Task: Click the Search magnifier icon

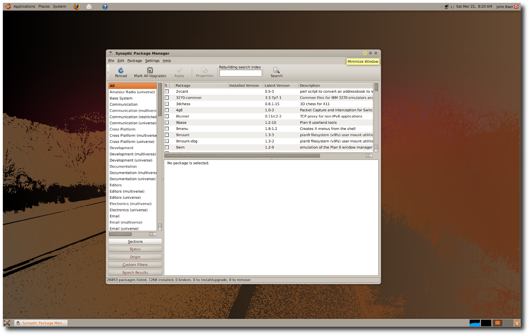Action: pos(277,70)
